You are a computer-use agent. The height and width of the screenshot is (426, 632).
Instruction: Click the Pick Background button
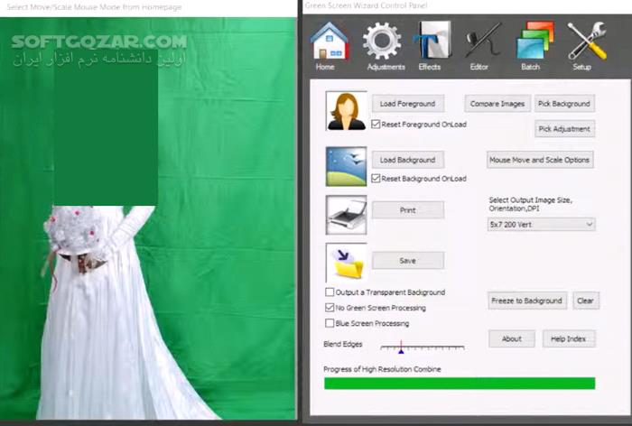pos(564,104)
